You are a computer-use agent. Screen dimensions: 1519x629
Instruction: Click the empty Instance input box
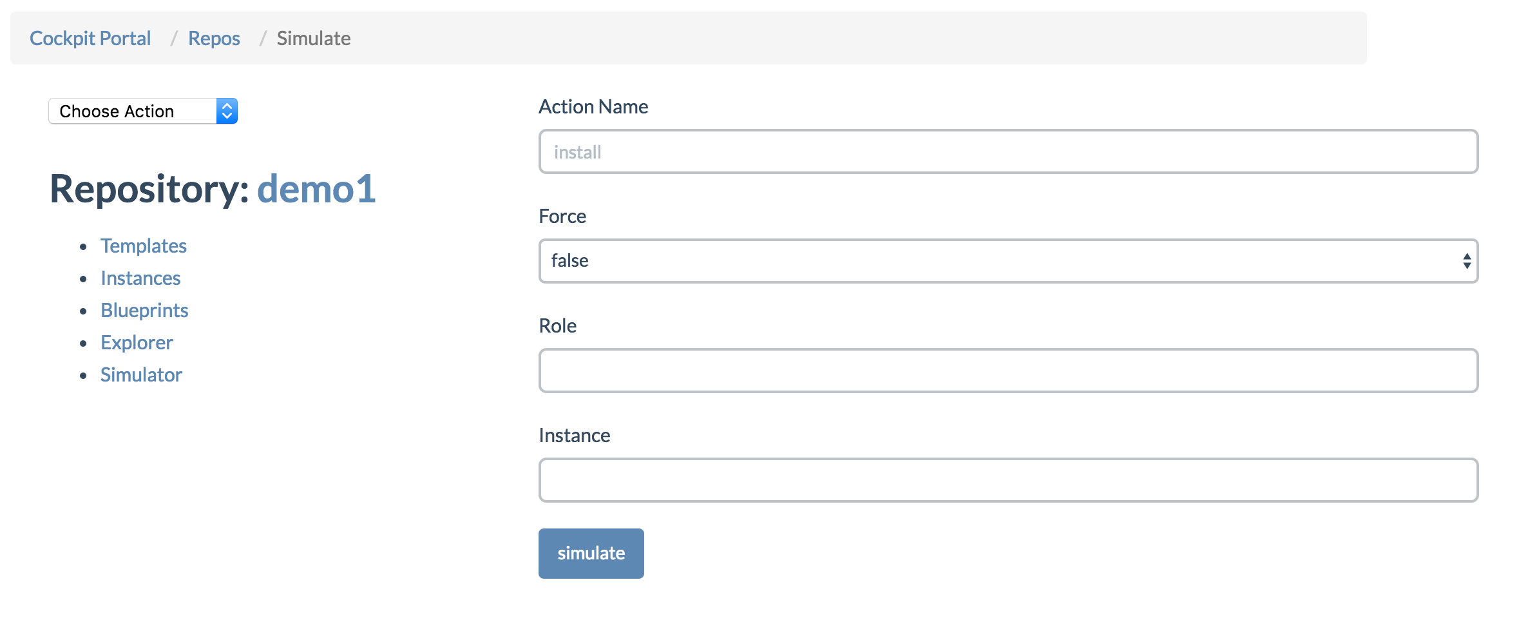click(1008, 481)
